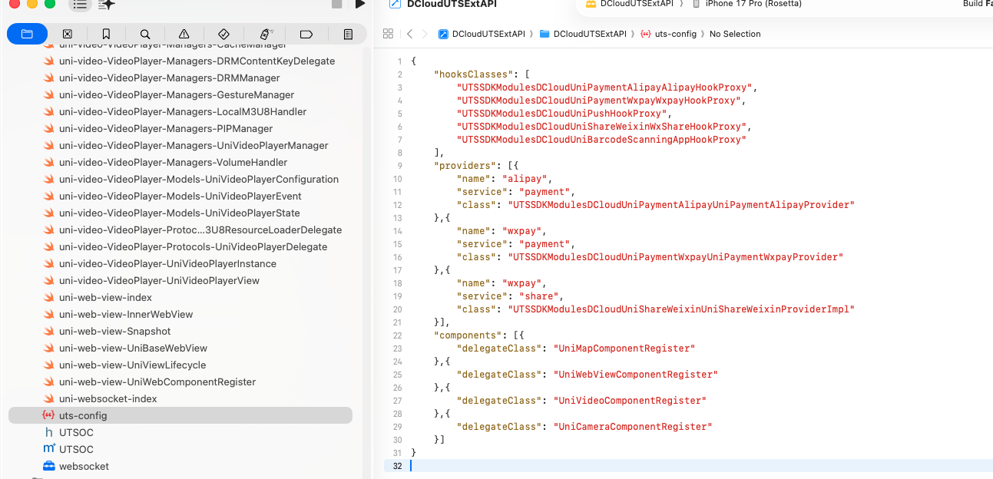
Task: Click "UniWebViewComponentRegister" string in code
Action: [636, 375]
